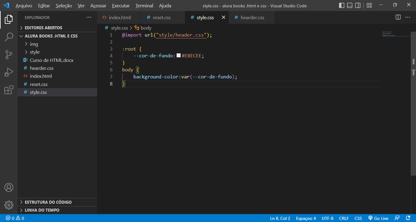416x222 pixels.
Task: Toggle primary side bar layout icon
Action: click(342, 5)
